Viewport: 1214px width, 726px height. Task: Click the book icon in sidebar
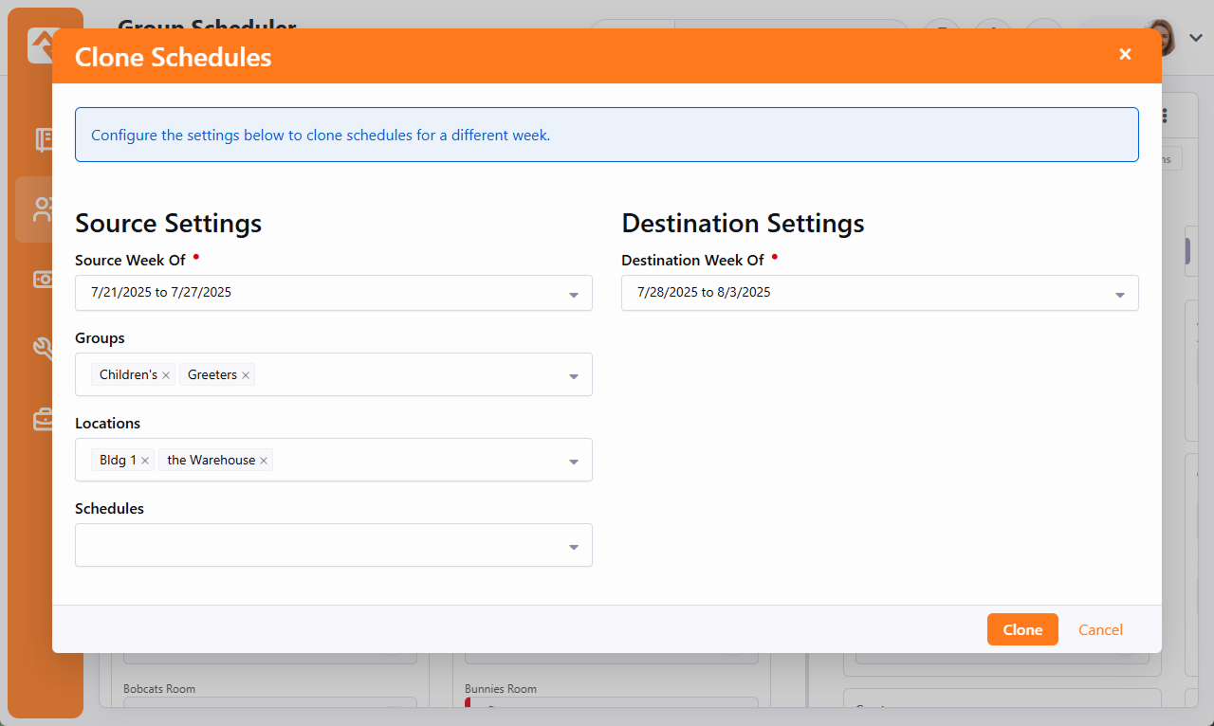point(42,140)
